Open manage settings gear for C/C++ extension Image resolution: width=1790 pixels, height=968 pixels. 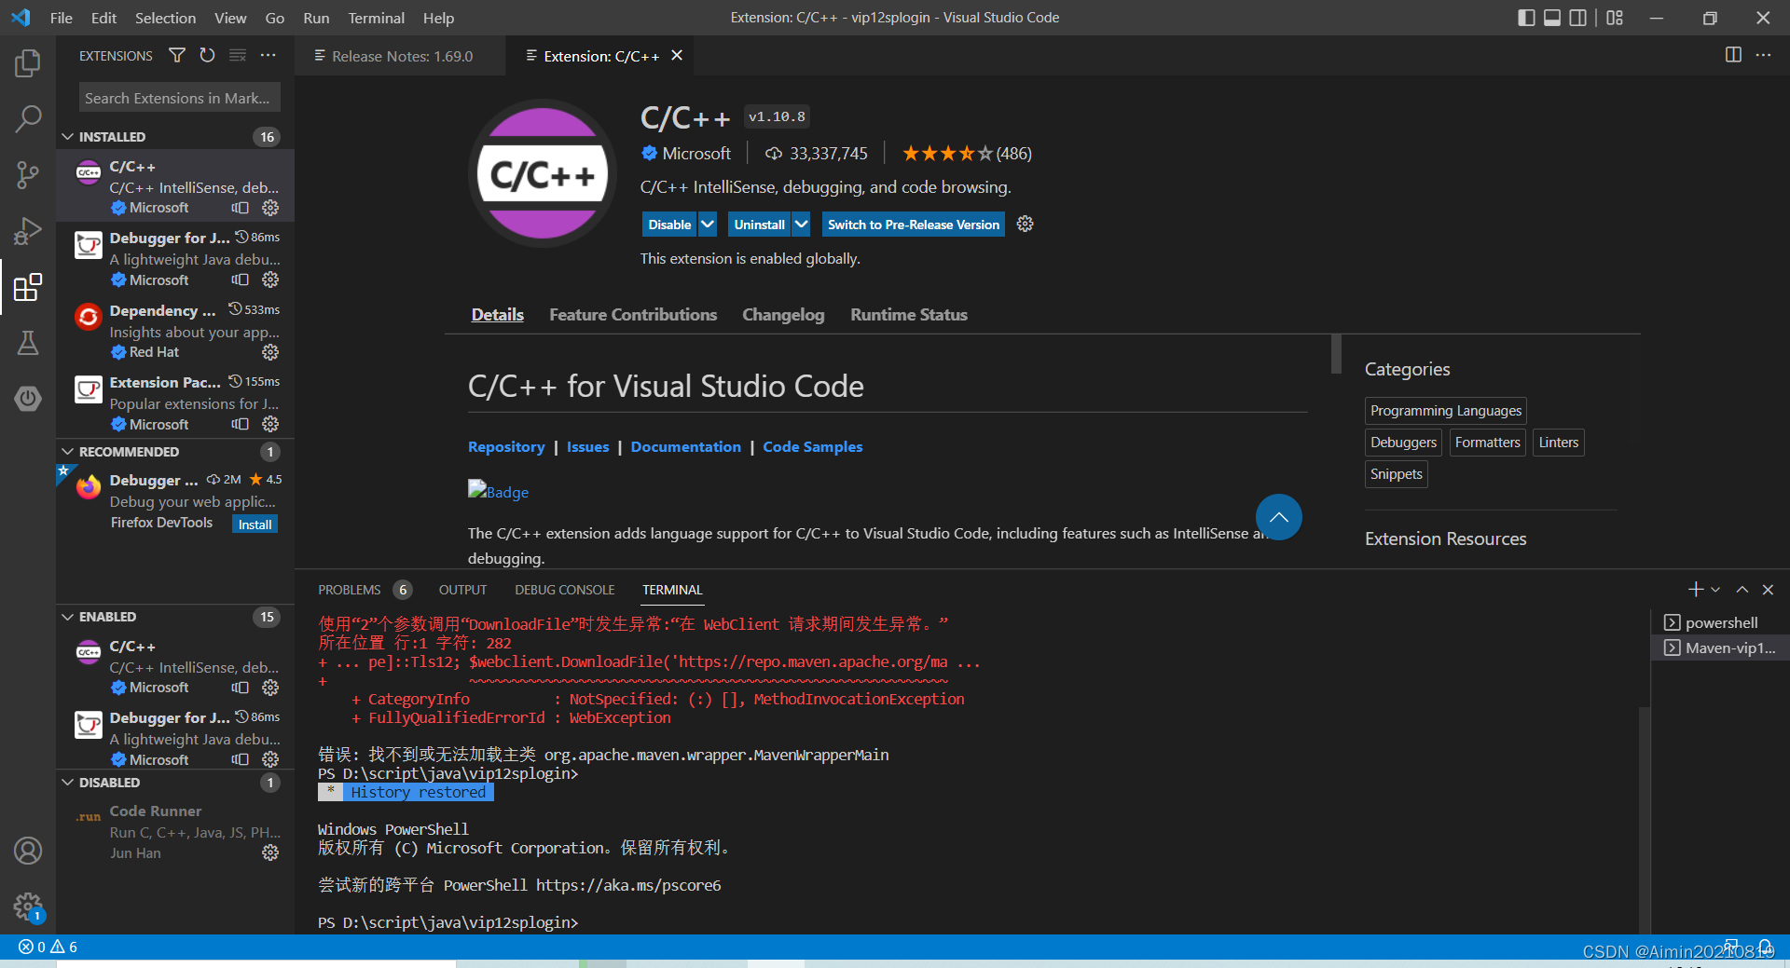[x=1024, y=224]
